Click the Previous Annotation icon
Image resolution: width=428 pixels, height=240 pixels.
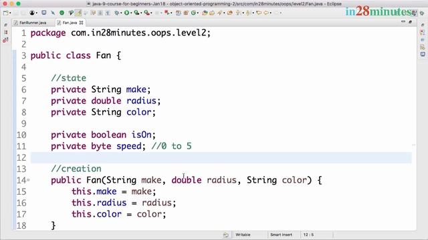click(x=248, y=13)
